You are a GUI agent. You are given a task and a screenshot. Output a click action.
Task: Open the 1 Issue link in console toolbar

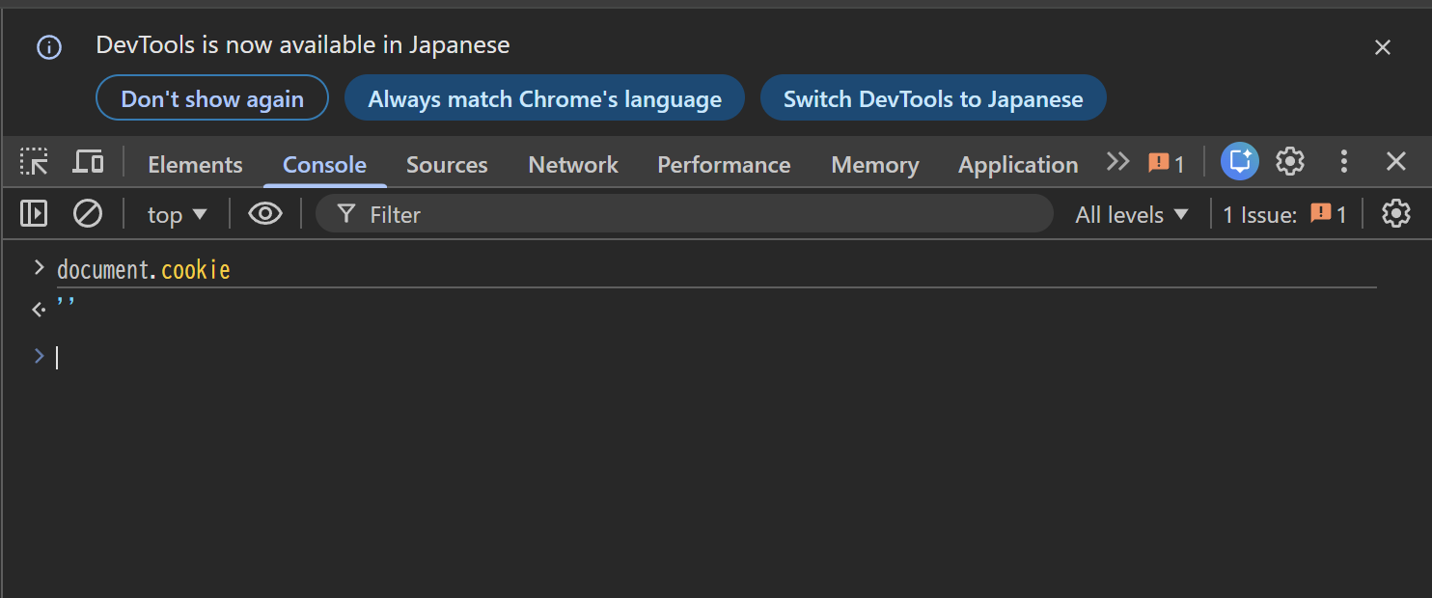tap(1283, 214)
